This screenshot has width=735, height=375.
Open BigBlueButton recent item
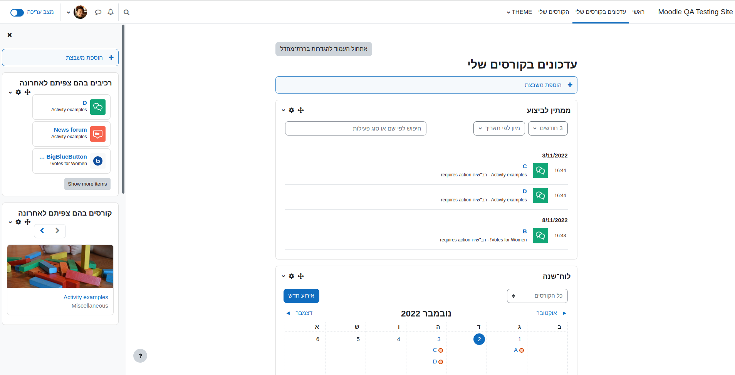click(x=63, y=157)
